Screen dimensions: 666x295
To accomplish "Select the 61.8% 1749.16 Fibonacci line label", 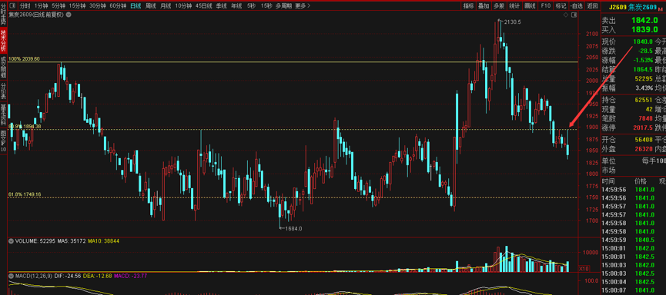I will [25, 194].
